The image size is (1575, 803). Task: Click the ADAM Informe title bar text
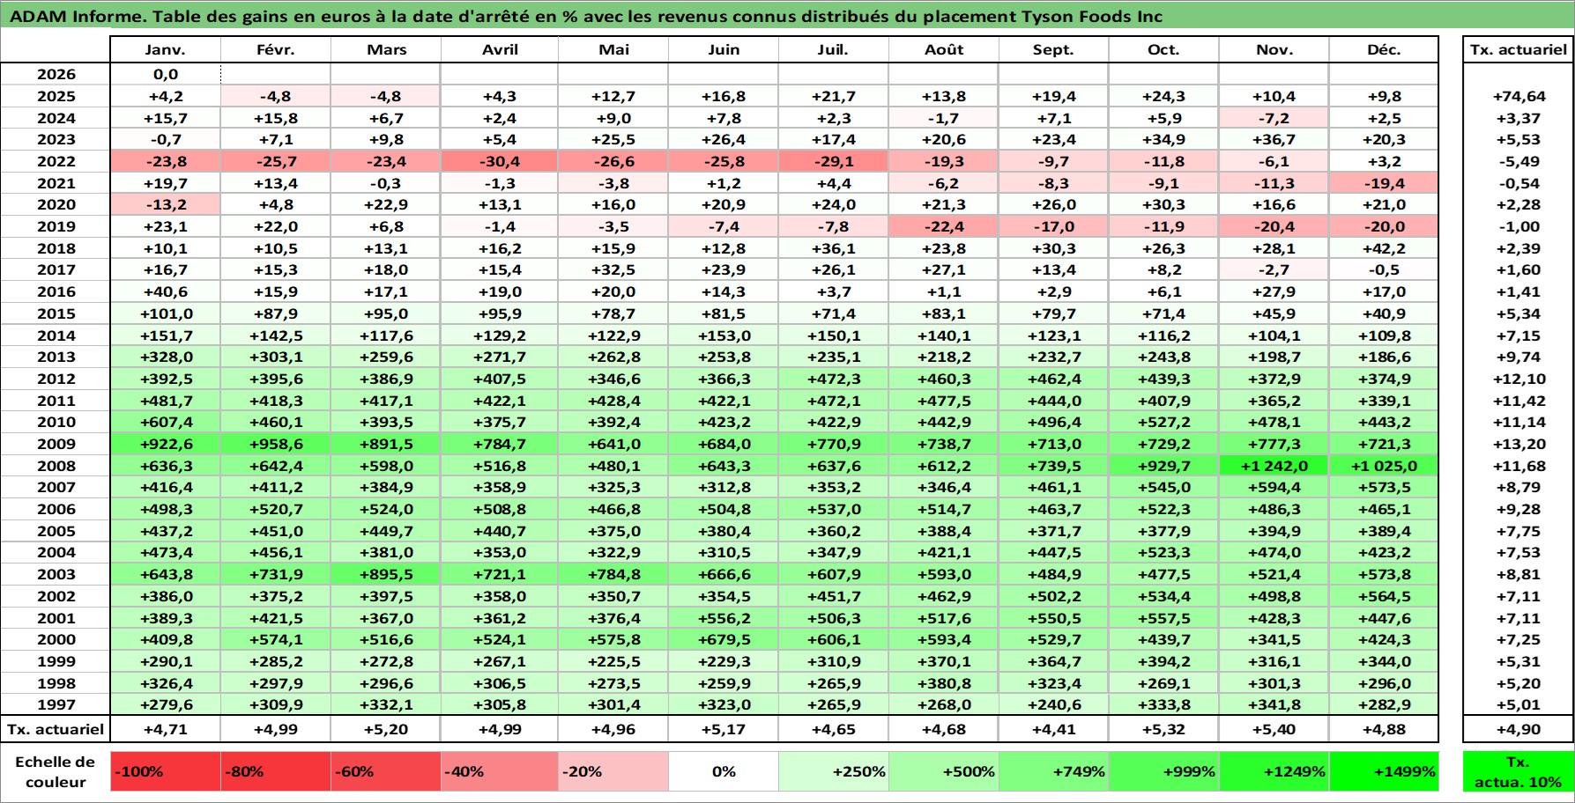pyautogui.click(x=586, y=16)
